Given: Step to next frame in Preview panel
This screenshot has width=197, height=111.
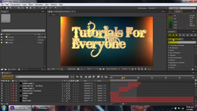Looking at the screenshot, I should [180, 35].
